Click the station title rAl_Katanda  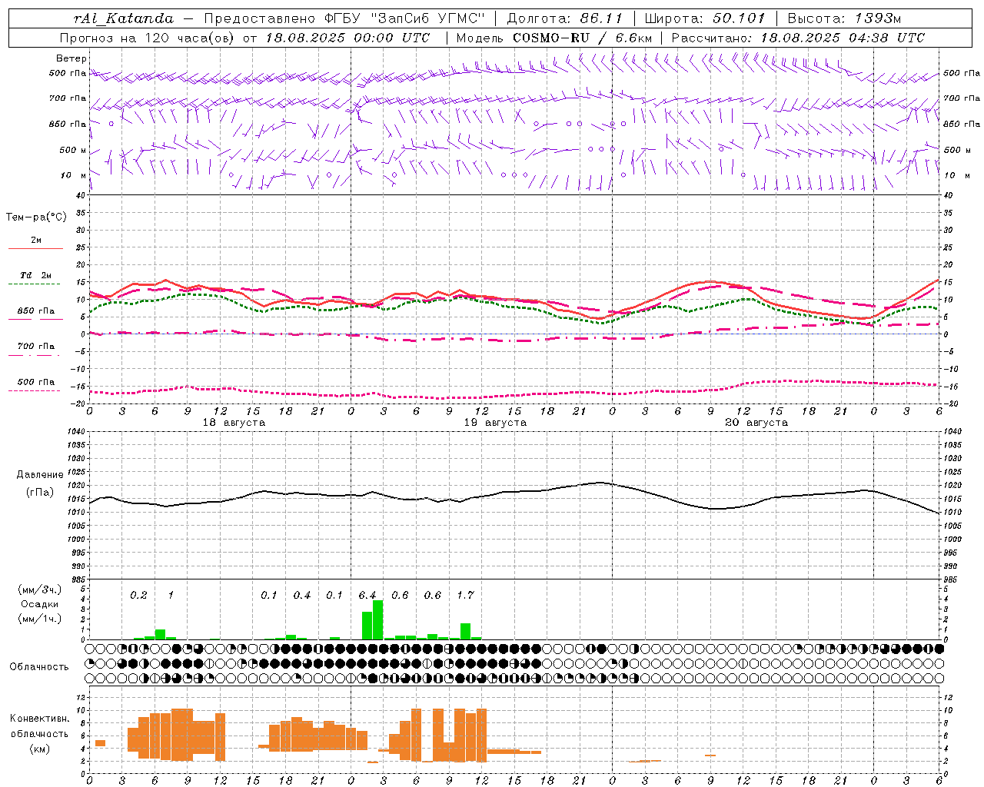point(124,18)
